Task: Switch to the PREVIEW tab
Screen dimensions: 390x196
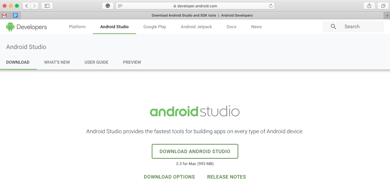Action: click(132, 62)
